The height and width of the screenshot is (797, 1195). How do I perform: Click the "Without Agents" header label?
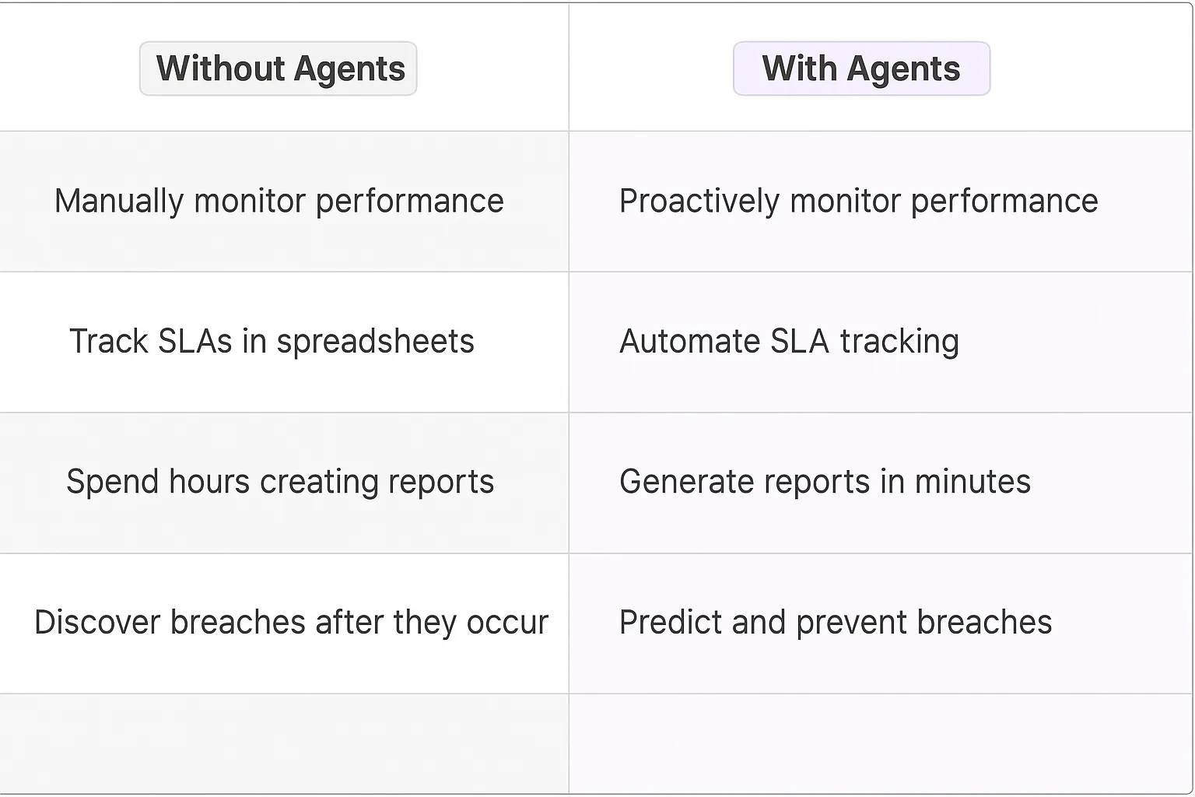279,68
